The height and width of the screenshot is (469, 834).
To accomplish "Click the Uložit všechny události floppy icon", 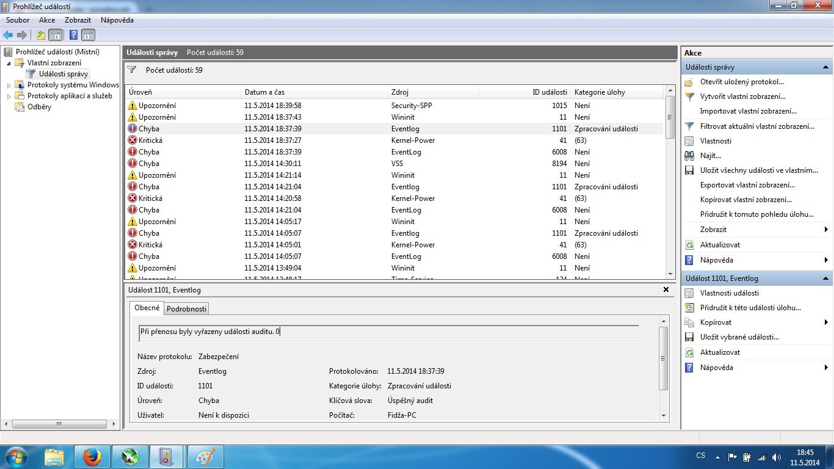I will [689, 170].
